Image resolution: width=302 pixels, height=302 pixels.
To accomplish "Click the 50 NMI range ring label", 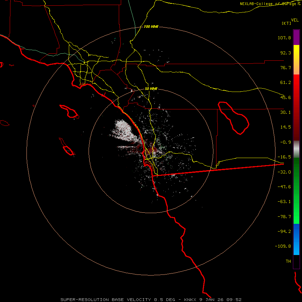I will pos(151,89).
